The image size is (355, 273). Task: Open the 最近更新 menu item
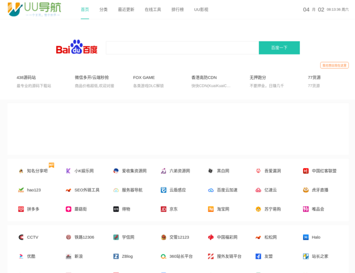coord(126,9)
